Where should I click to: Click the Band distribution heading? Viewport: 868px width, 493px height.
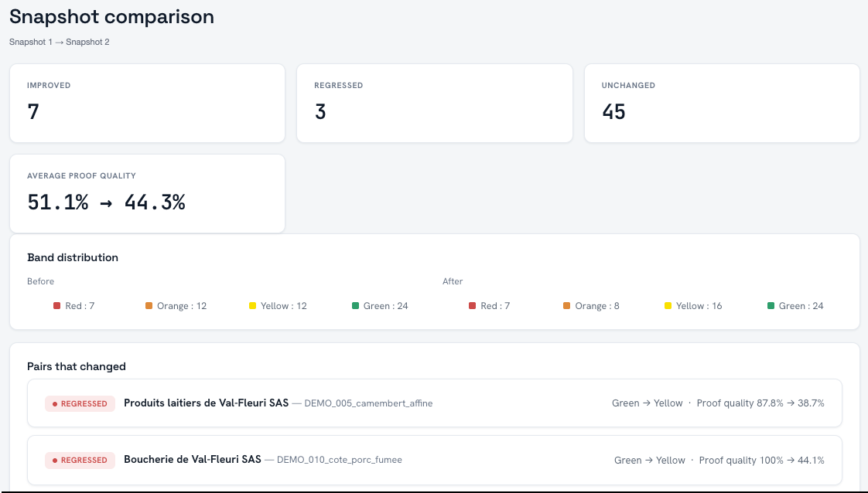click(73, 257)
